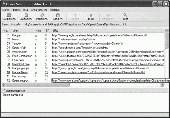Click the dealtime.com URL cell
This screenshot has width=170, height=118.
[x=108, y=56]
